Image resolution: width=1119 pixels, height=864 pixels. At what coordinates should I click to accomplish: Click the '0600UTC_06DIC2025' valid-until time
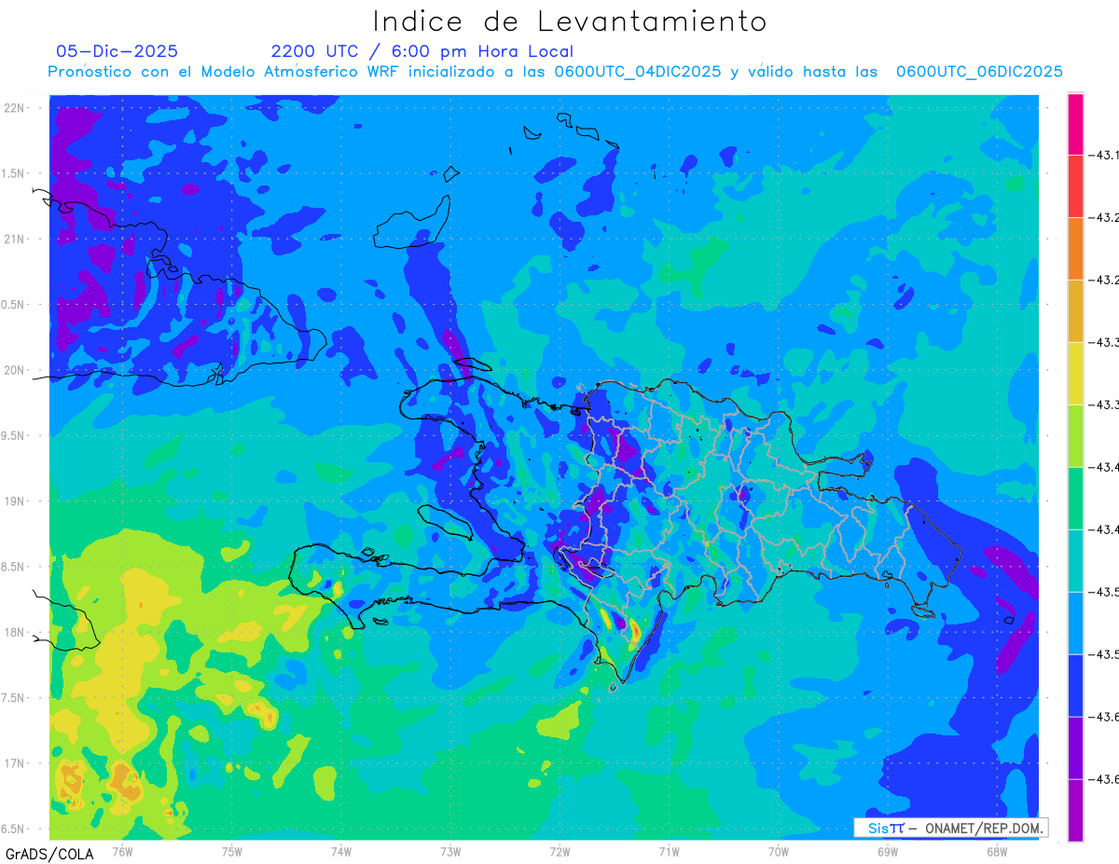click(x=979, y=72)
